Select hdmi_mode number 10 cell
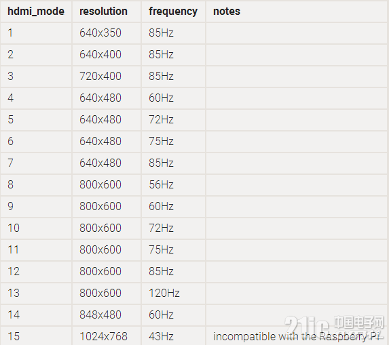 (36, 228)
